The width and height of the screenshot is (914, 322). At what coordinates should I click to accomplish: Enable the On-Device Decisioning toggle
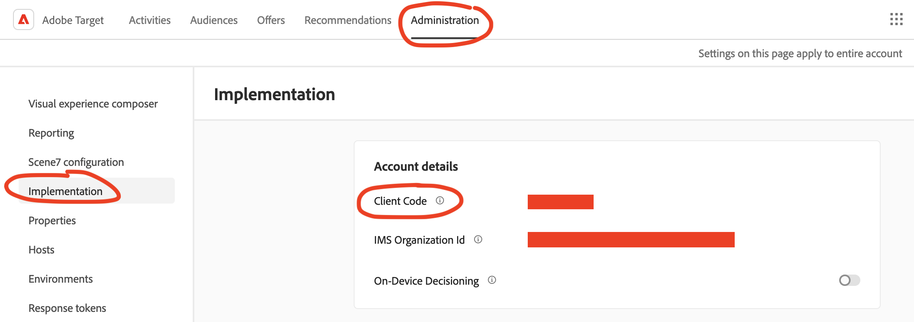coord(849,280)
